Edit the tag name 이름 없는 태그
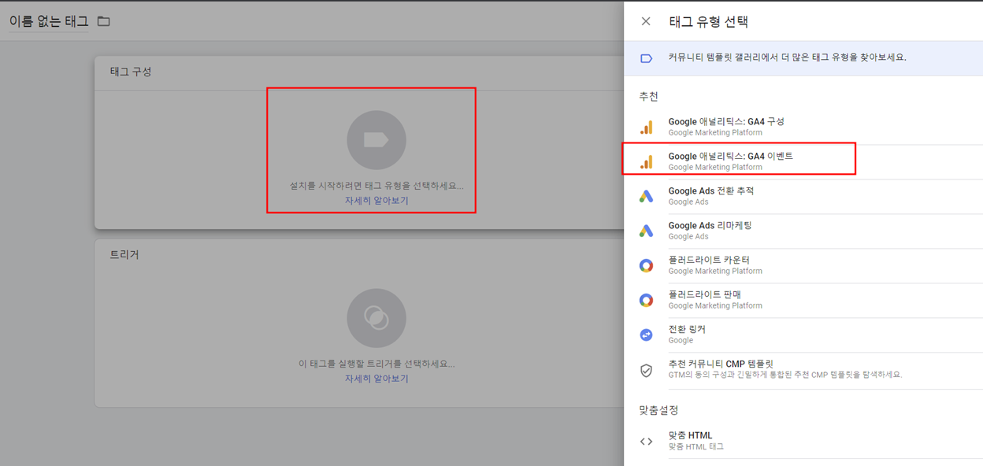The image size is (983, 466). pos(49,21)
